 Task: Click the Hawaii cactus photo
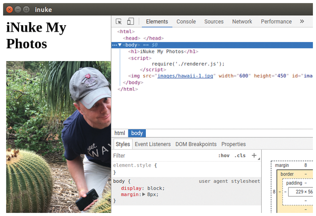58,137
